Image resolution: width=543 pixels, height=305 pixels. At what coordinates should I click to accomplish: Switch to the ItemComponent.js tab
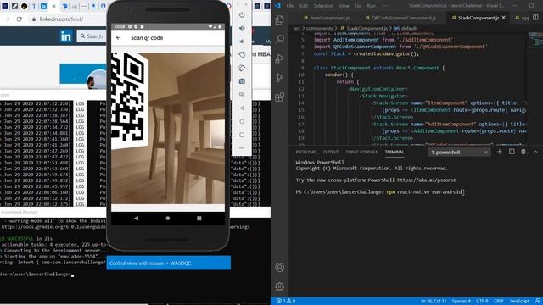pos(326,18)
